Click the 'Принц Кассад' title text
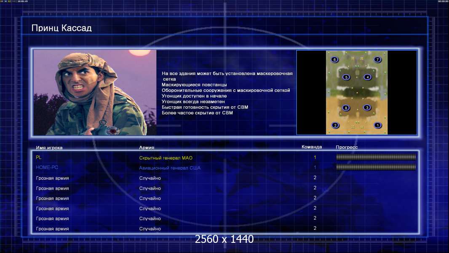Viewport: 449px width, 253px height. pos(61,28)
